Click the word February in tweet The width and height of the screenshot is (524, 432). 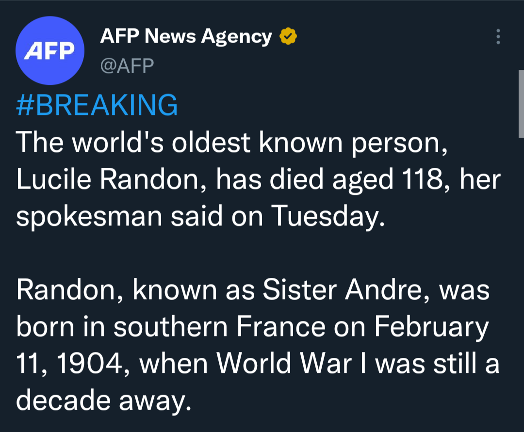tap(431, 327)
